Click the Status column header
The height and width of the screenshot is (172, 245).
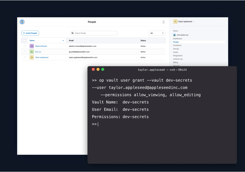pos(143,41)
